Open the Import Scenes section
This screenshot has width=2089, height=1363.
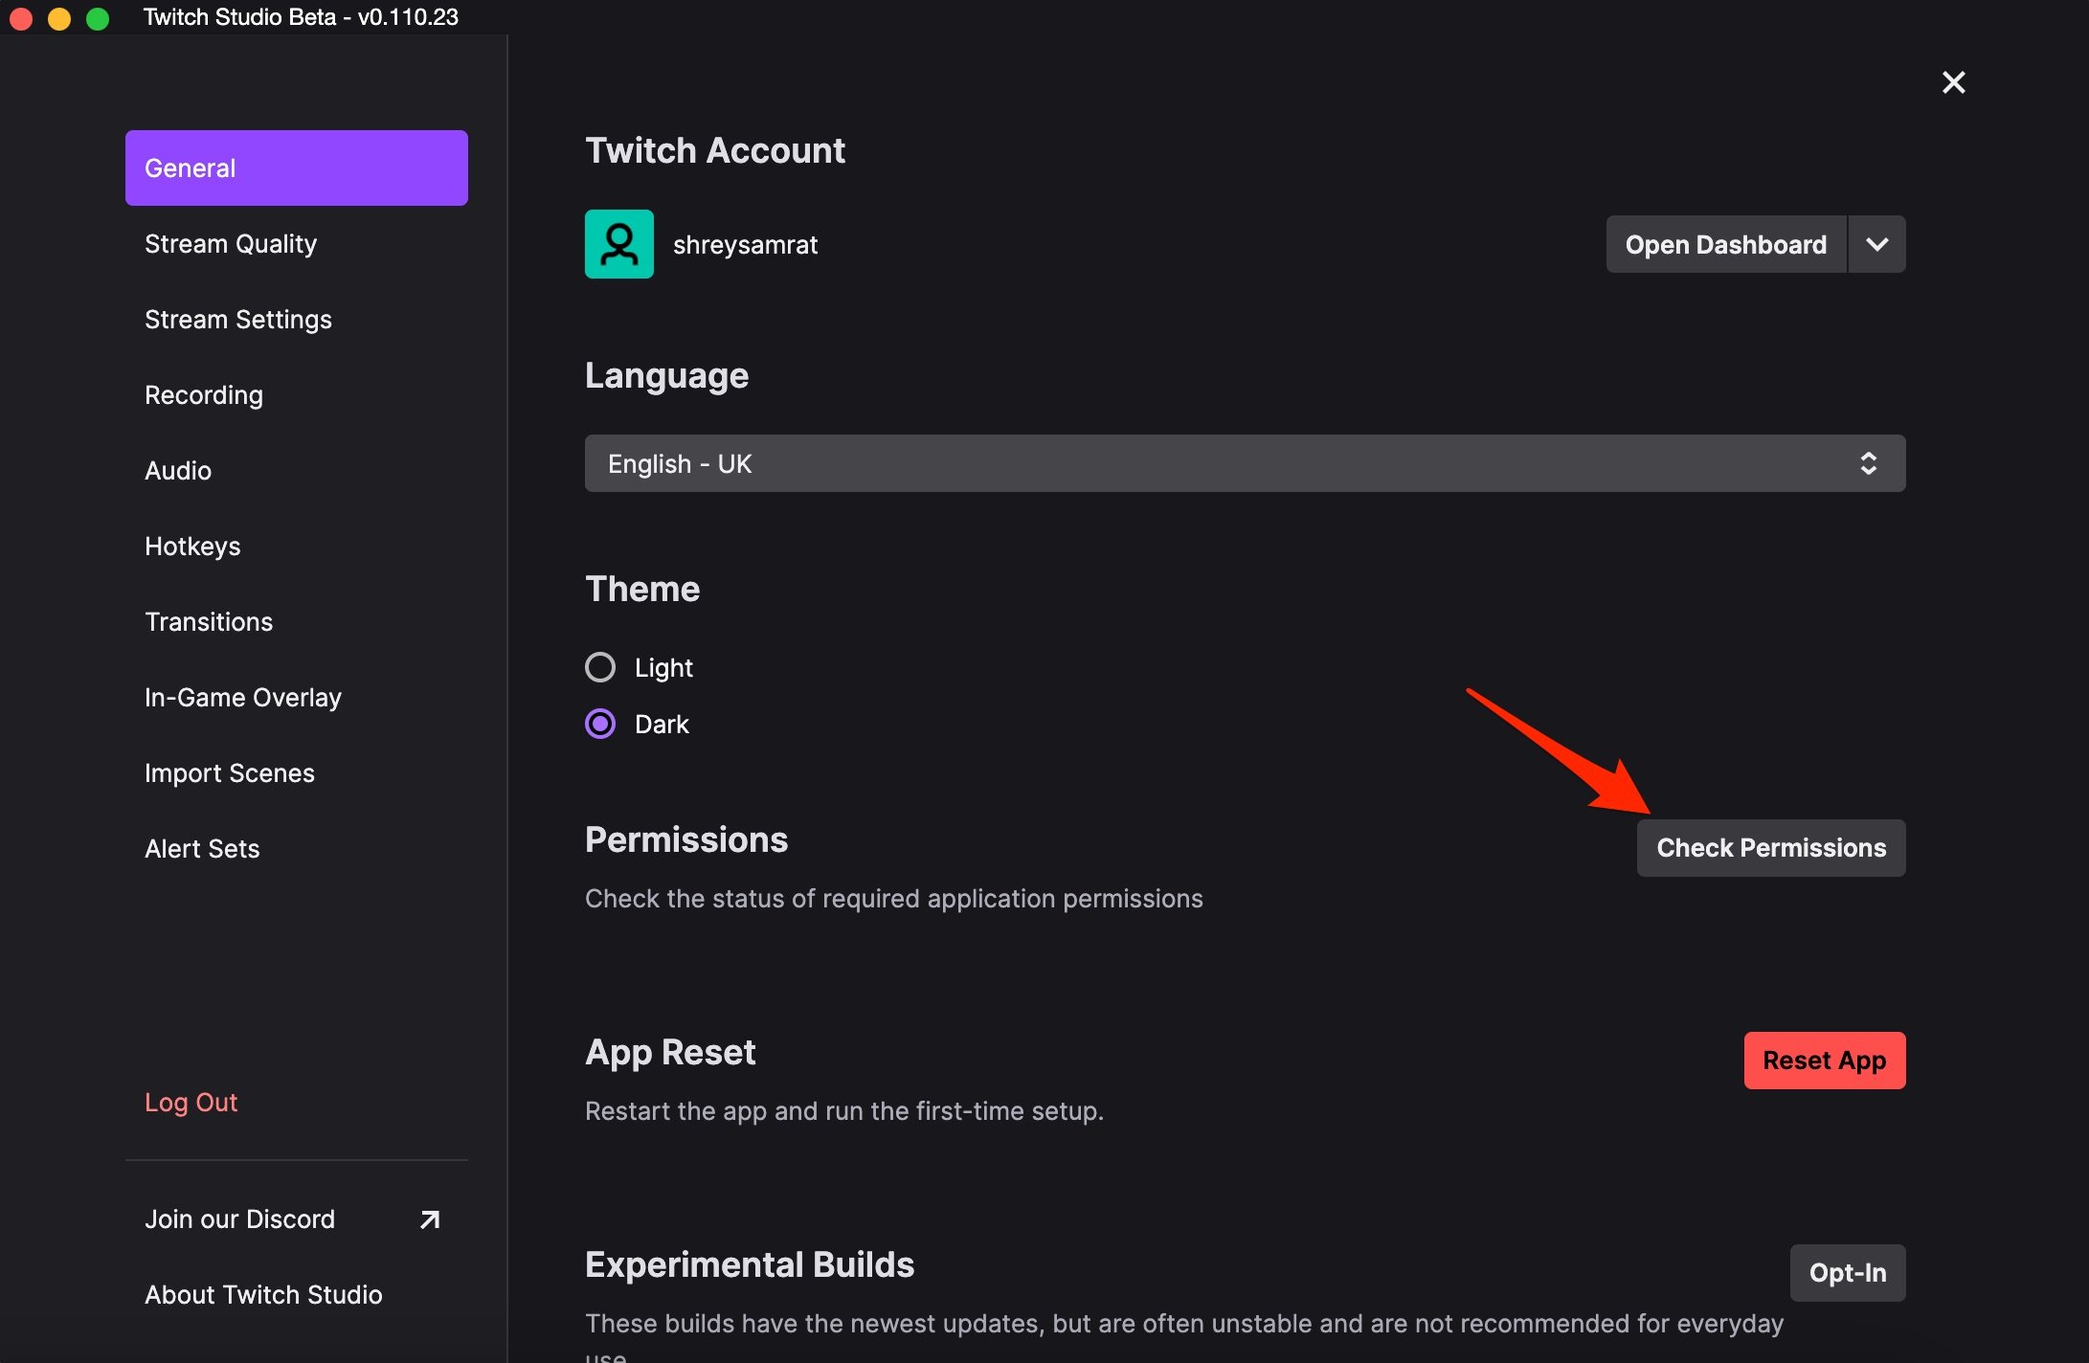230,773
